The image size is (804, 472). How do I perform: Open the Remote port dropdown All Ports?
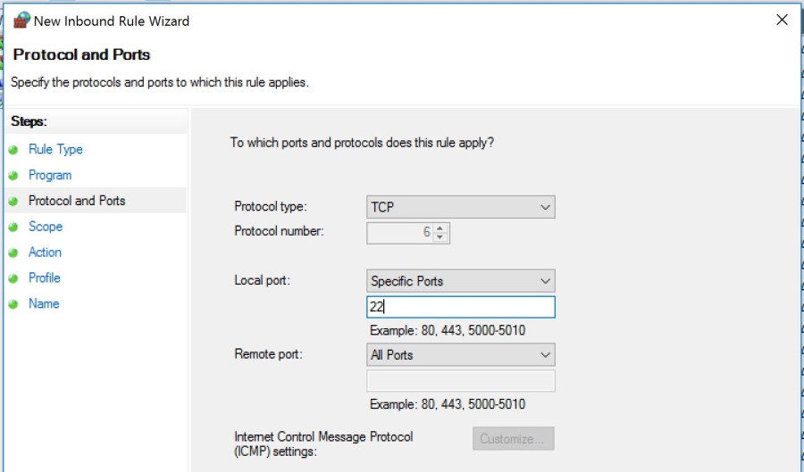[460, 354]
